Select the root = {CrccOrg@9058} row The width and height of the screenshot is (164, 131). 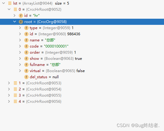(82, 22)
